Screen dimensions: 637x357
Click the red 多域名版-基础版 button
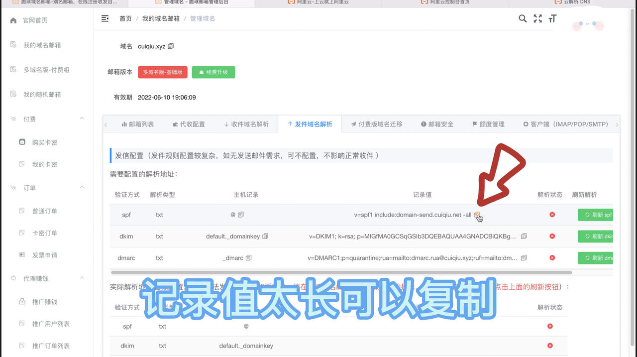(163, 72)
